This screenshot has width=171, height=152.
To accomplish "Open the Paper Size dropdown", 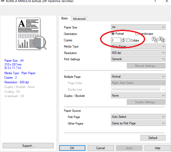I will (x=138, y=27).
